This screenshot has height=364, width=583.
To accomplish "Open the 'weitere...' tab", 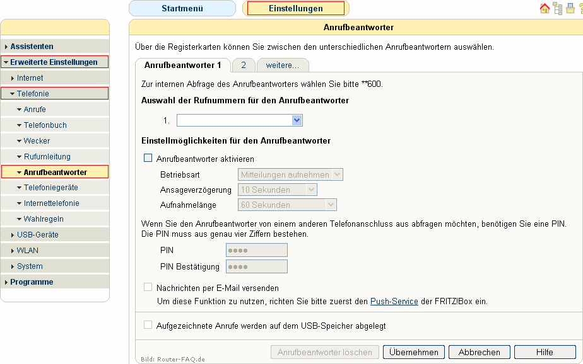I will tap(283, 65).
